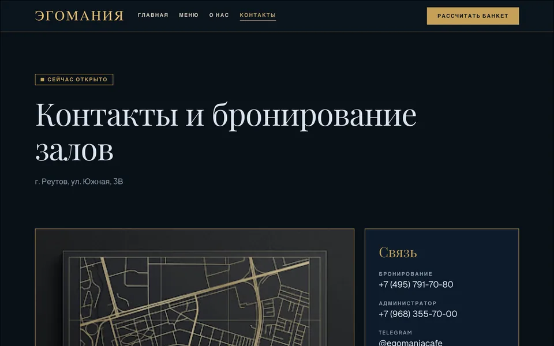Click the АДМИНИСТРАТОР label
This screenshot has height=346, width=554.
click(x=407, y=303)
